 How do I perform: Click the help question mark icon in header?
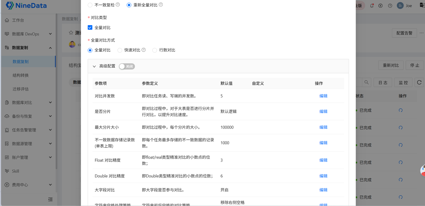click(390, 6)
